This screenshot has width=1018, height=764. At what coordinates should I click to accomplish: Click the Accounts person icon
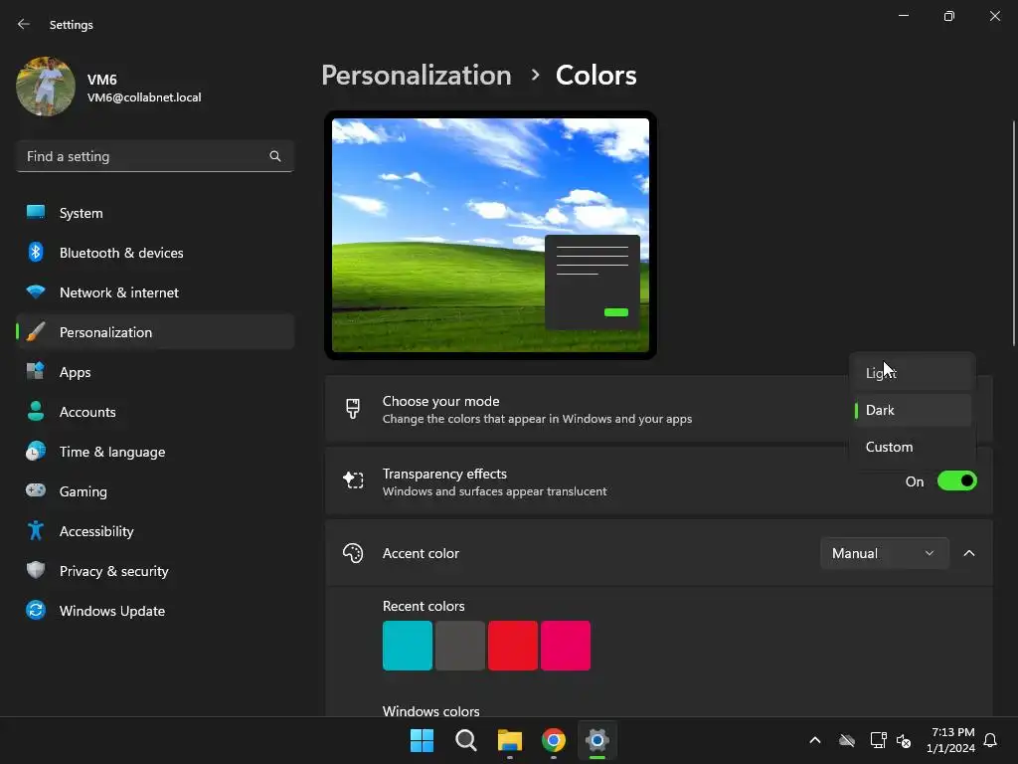[36, 411]
